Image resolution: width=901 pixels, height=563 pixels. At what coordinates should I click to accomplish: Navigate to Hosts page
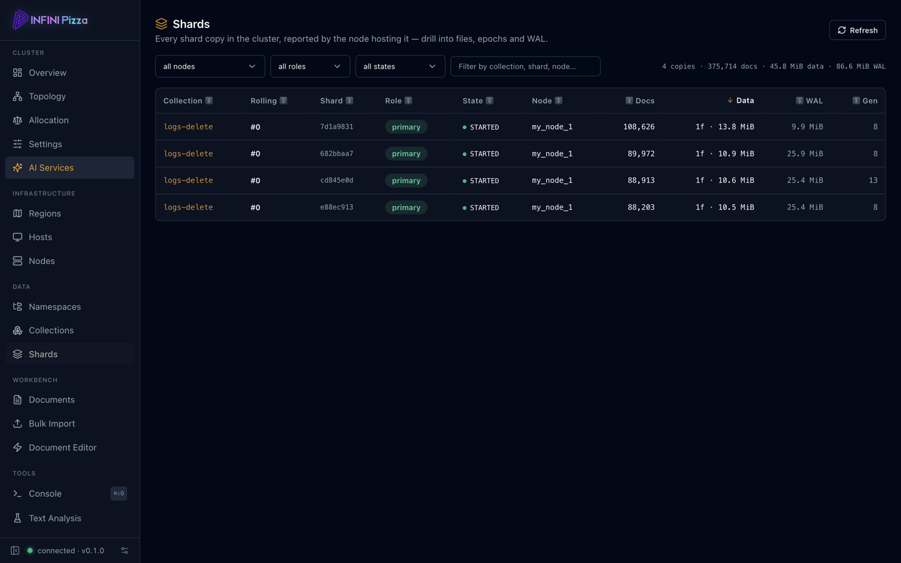click(69, 237)
